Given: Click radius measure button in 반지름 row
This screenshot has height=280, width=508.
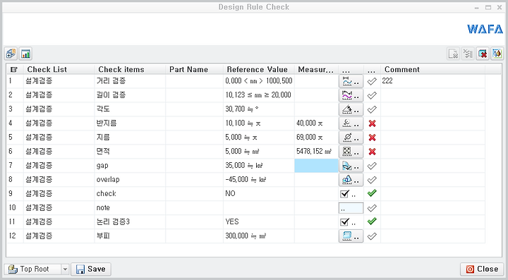Looking at the screenshot, I should (x=351, y=123).
